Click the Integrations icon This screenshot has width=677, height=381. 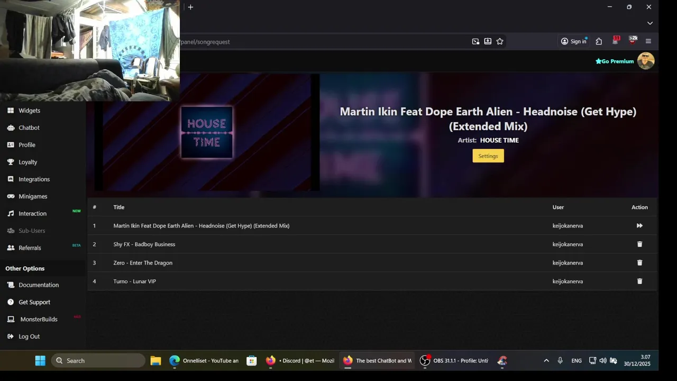click(x=11, y=179)
